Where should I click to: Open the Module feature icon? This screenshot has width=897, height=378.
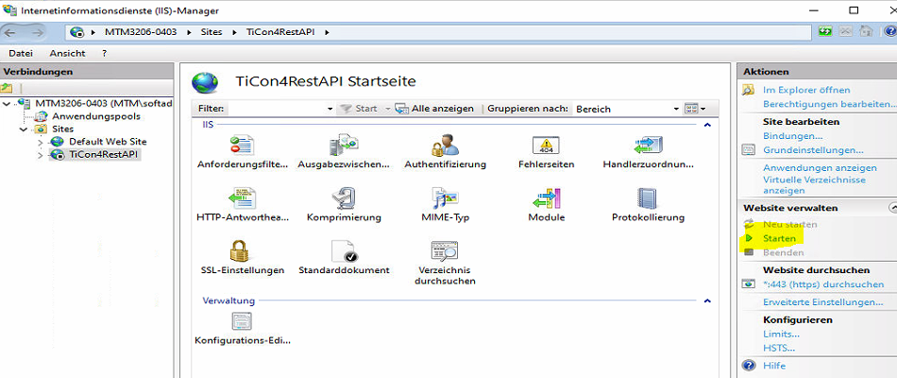[x=546, y=199]
